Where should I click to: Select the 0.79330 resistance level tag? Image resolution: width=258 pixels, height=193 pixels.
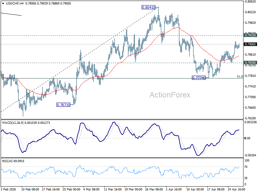click(250, 35)
